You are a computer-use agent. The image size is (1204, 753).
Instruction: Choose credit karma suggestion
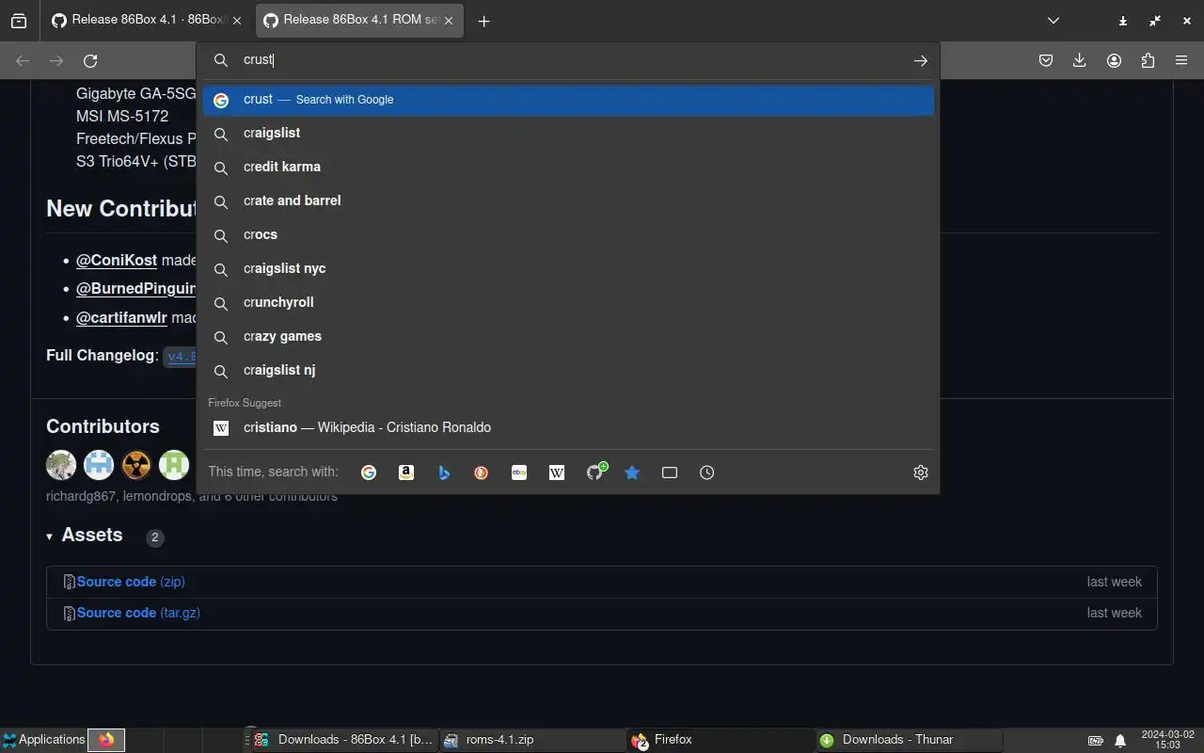(x=568, y=168)
